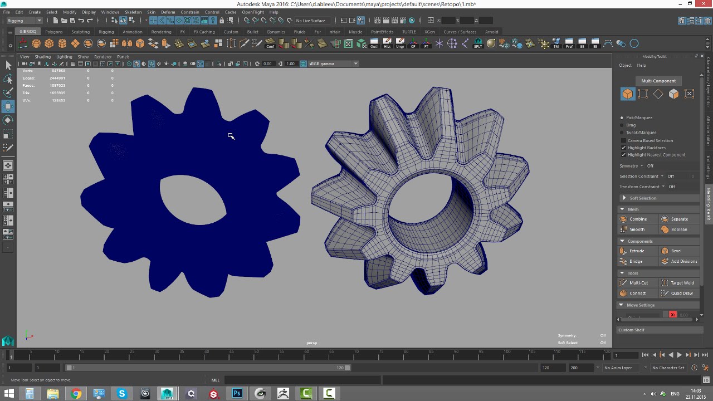713x401 pixels.
Task: Click the EE shelf icon
Action: [595, 43]
